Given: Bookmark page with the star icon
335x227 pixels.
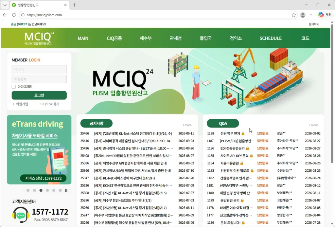Looking at the screenshot, I should [x=294, y=15].
